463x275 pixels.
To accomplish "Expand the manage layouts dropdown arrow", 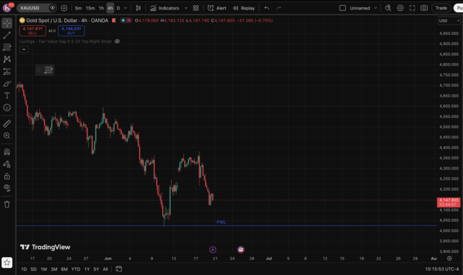I will [376, 8].
